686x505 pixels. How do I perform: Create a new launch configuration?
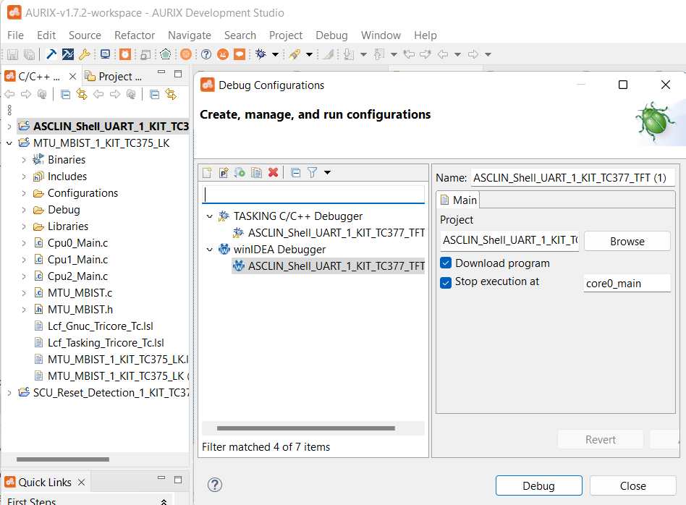[207, 172]
